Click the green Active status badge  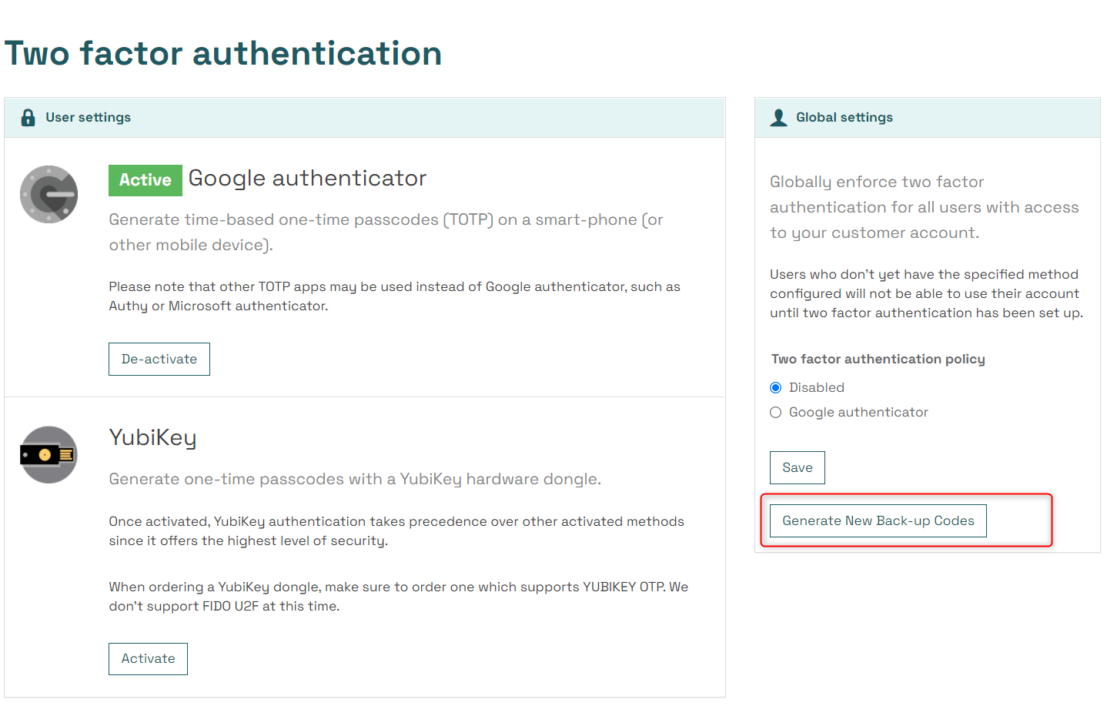pyautogui.click(x=145, y=180)
